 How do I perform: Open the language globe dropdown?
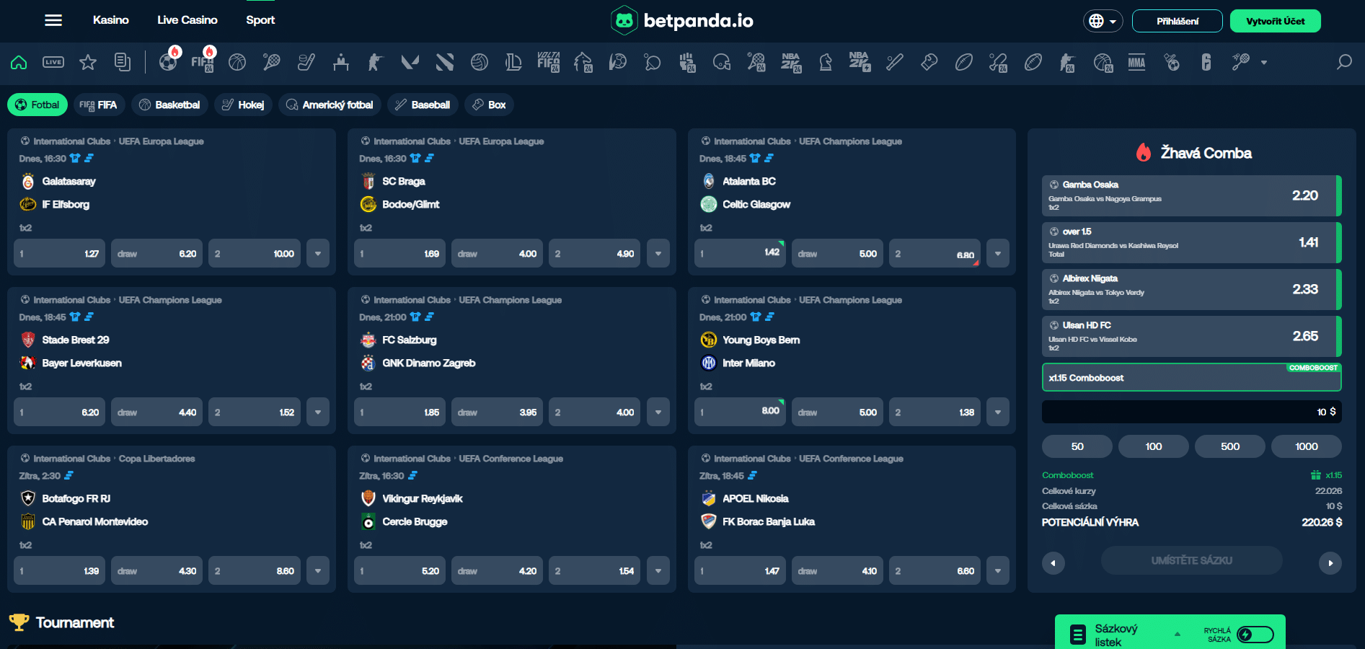(x=1103, y=21)
